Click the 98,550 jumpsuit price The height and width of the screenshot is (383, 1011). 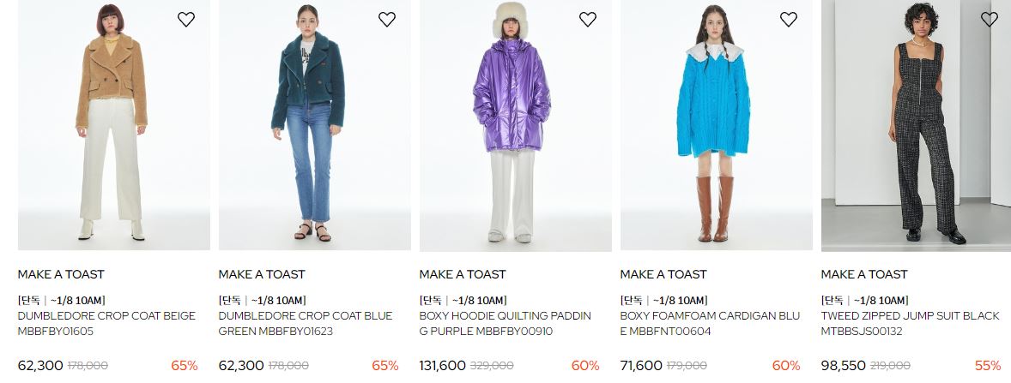tap(844, 366)
